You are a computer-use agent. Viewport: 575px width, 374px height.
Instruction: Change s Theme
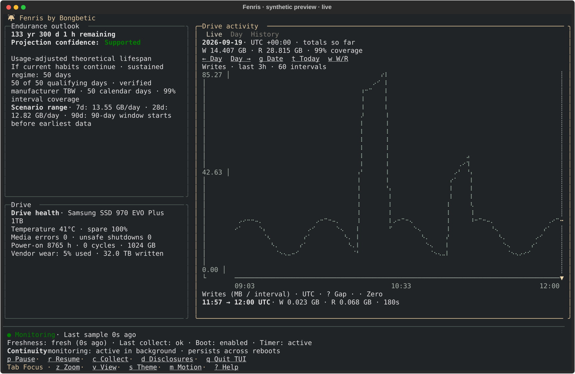coord(143,367)
